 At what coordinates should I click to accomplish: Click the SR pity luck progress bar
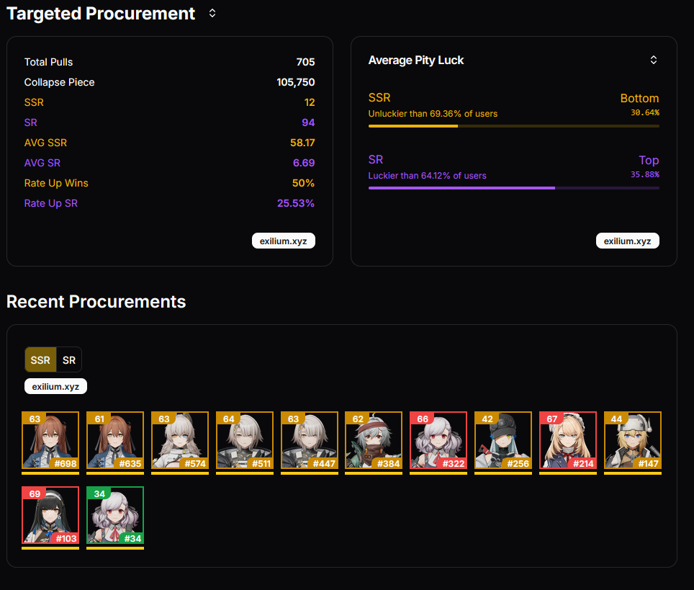(514, 188)
